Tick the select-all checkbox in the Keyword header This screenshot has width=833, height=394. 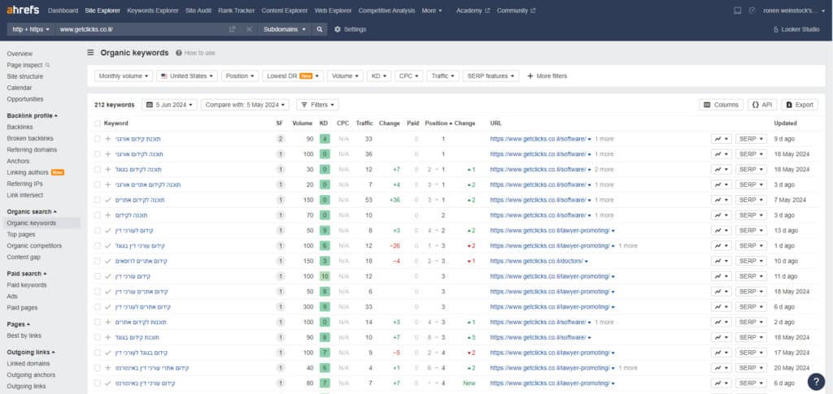(x=98, y=123)
